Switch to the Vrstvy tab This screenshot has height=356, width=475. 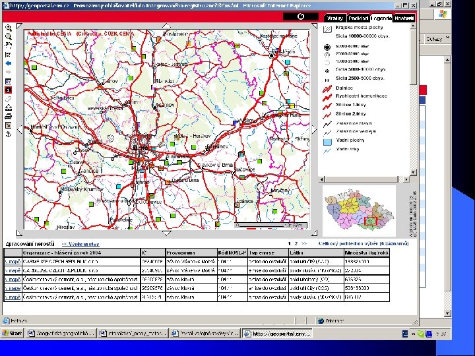tap(335, 18)
